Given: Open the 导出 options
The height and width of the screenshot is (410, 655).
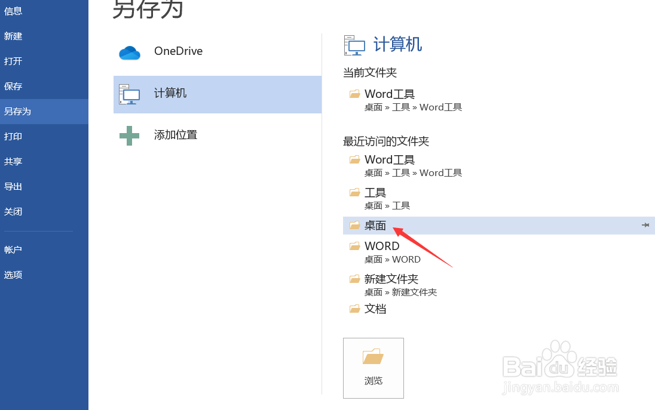Looking at the screenshot, I should 13,186.
